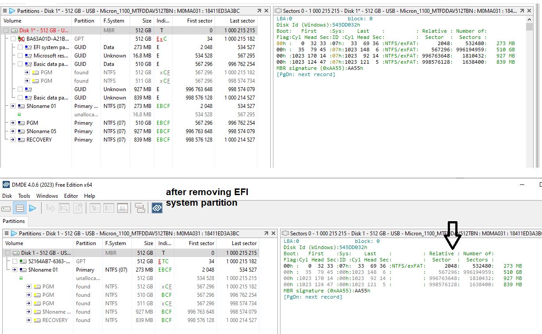Expand the $Noname 05 volume
Image resolution: width=542 pixels, height=334 pixels.
pyautogui.click(x=13, y=131)
